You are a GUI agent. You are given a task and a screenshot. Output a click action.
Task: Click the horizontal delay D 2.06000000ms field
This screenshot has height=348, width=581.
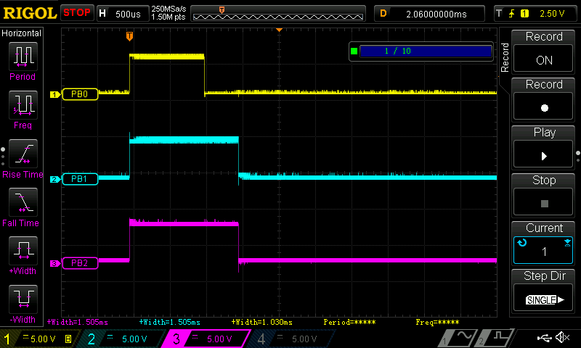pos(429,14)
